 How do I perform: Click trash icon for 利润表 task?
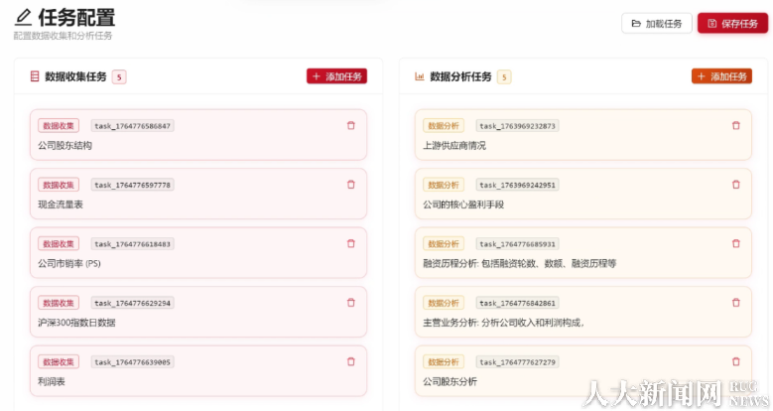[350, 361]
